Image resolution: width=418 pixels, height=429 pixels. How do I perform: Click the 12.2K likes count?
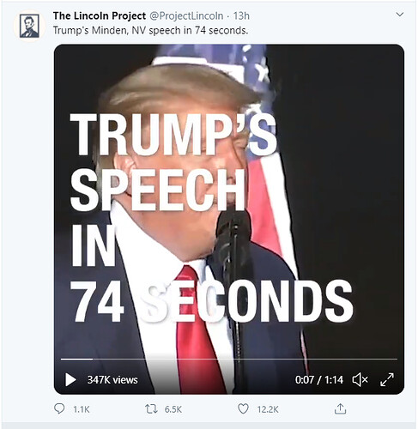tap(268, 409)
